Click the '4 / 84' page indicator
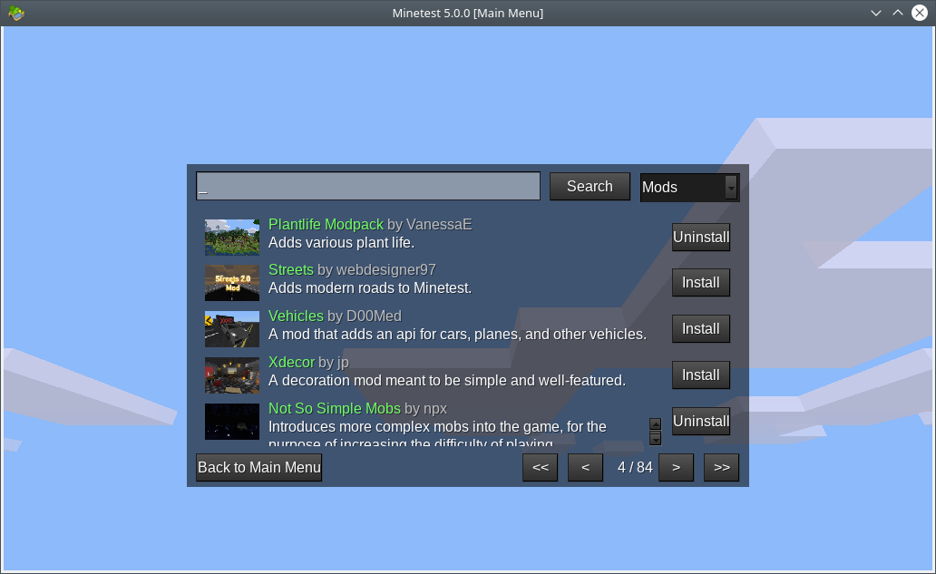Image resolution: width=936 pixels, height=574 pixels. coord(635,467)
